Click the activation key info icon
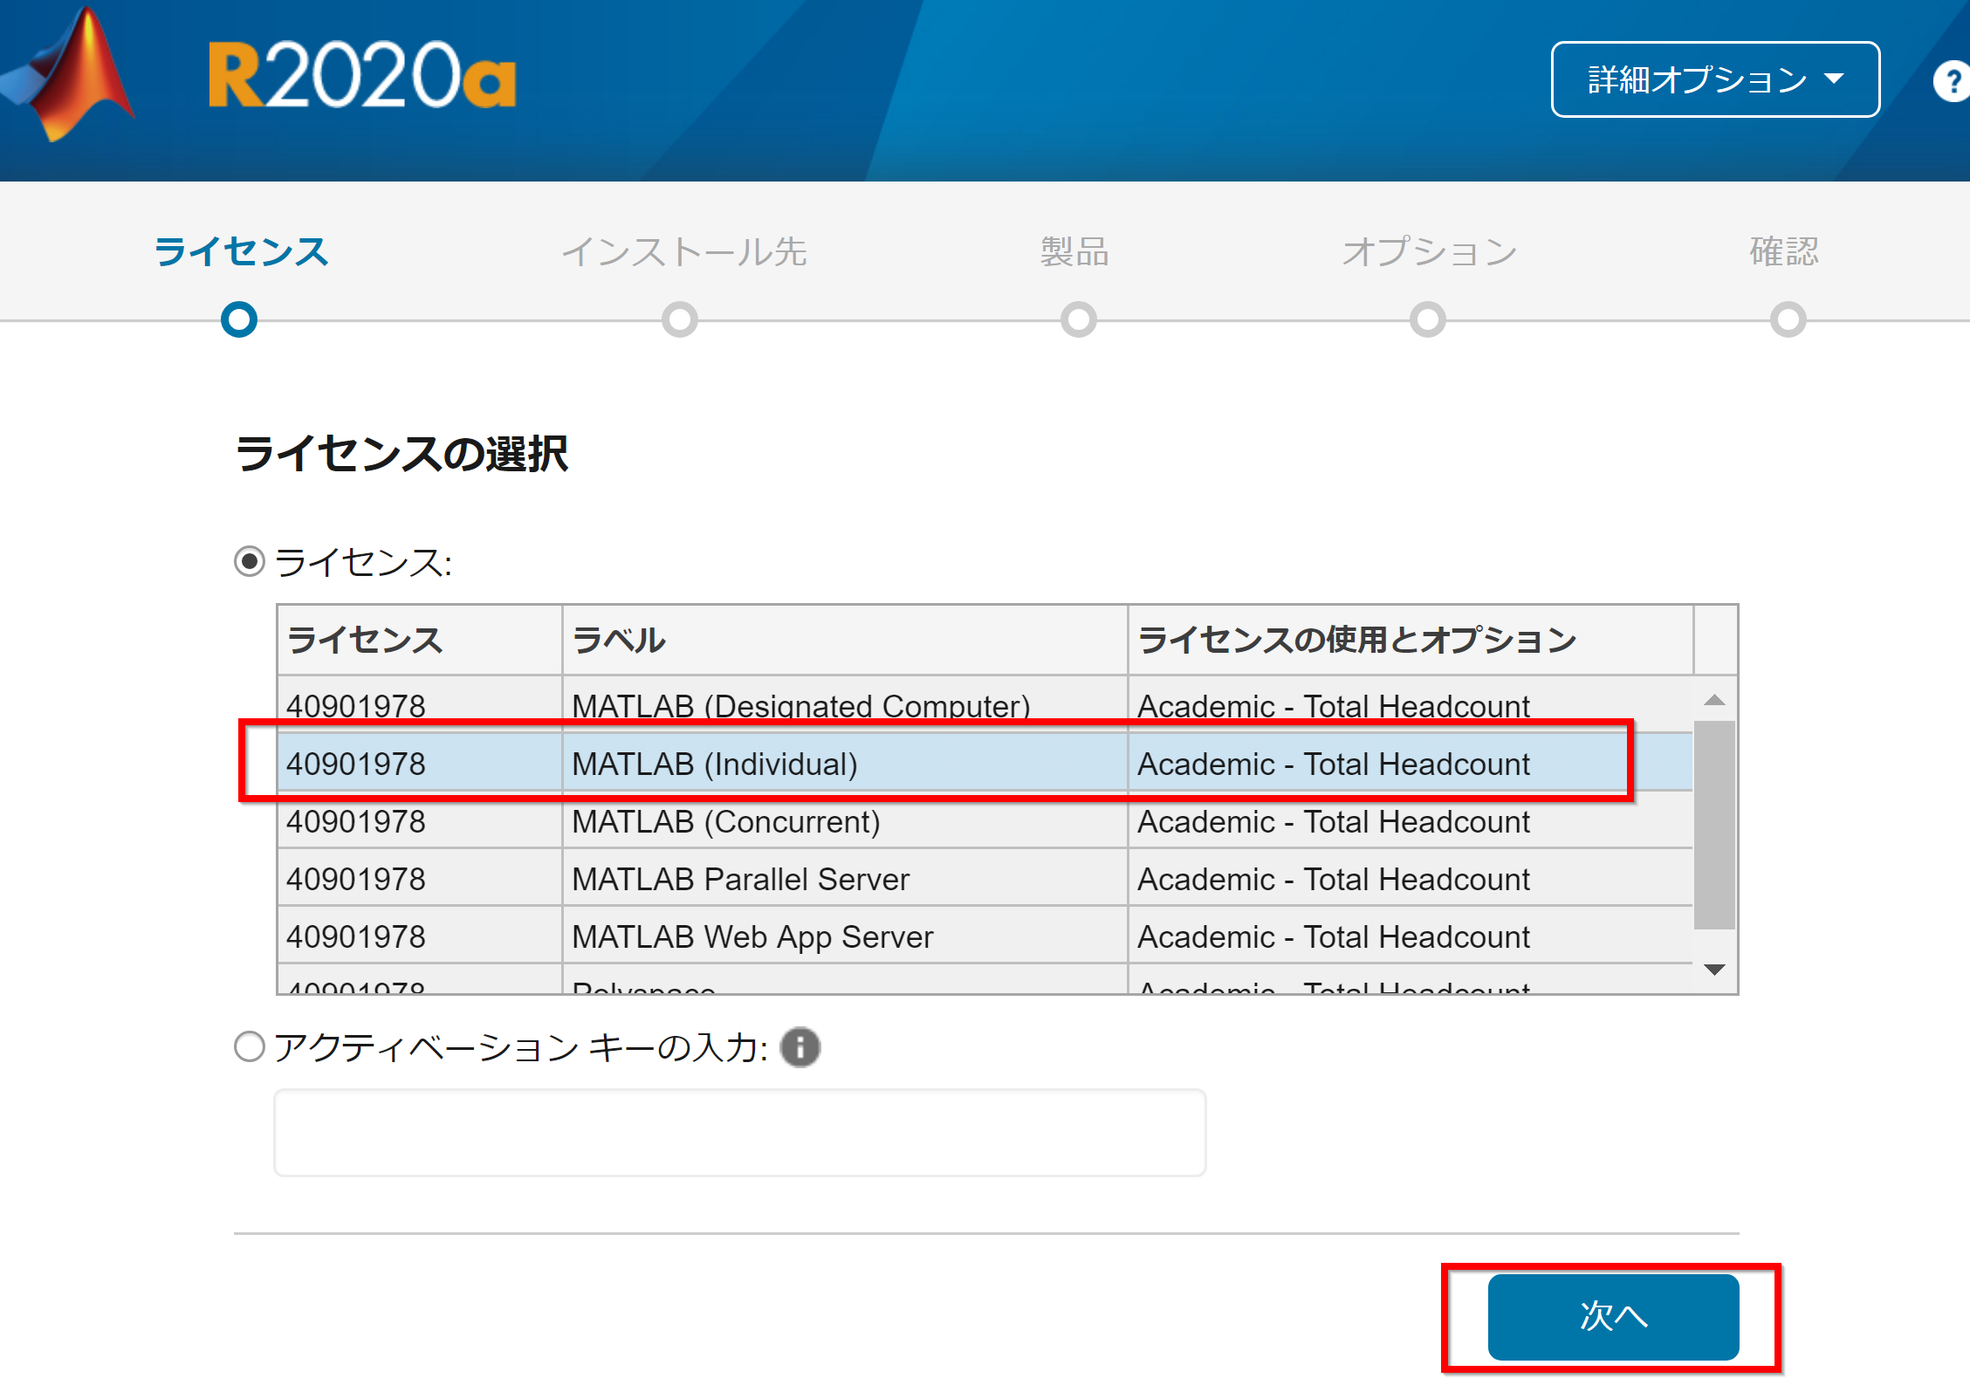1970x1392 pixels. point(800,1046)
